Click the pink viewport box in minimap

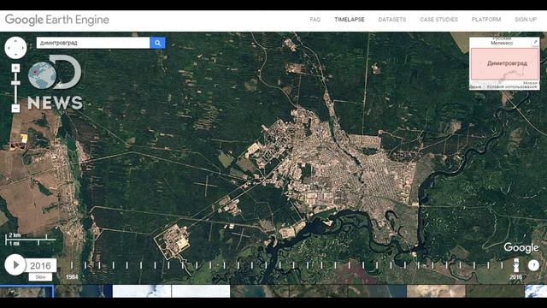[504, 64]
